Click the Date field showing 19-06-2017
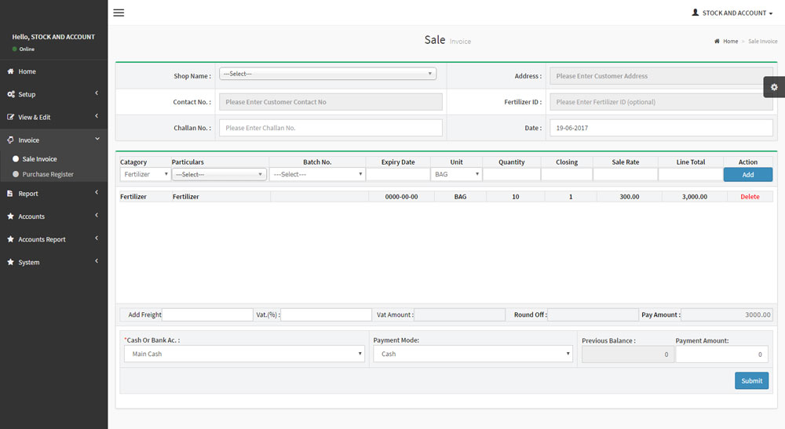785x429 pixels. click(x=661, y=128)
